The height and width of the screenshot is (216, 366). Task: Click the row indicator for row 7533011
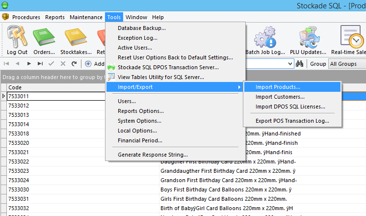(x=3, y=96)
